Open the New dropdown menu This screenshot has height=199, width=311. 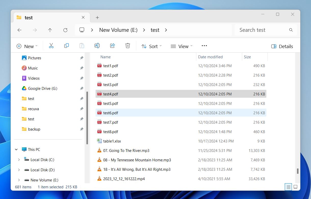tap(27, 46)
